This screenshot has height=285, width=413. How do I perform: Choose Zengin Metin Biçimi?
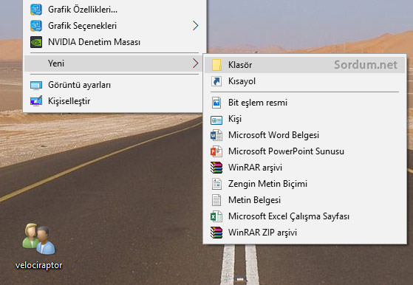pyautogui.click(x=304, y=184)
